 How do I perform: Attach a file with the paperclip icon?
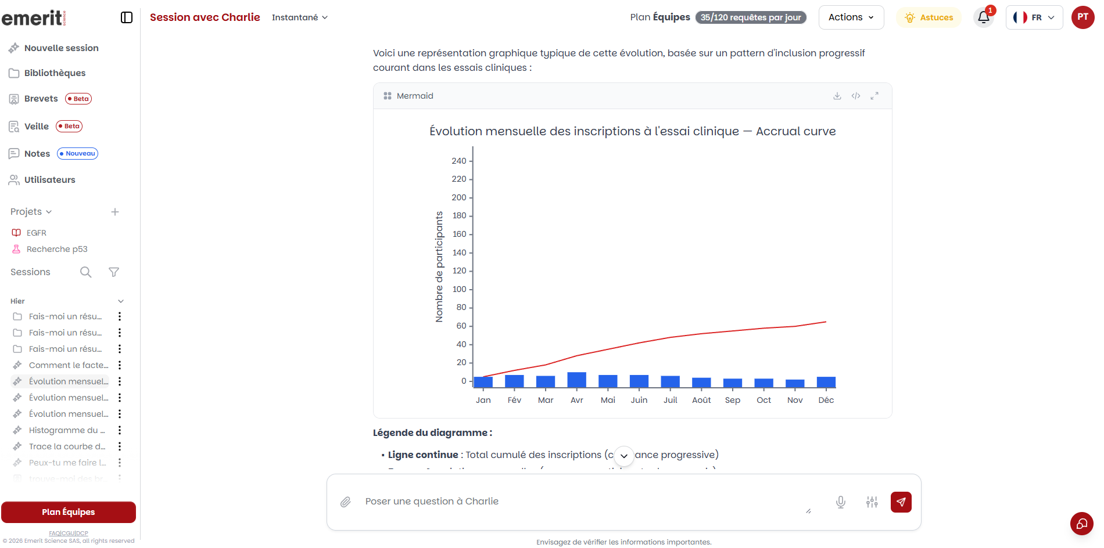[346, 502]
